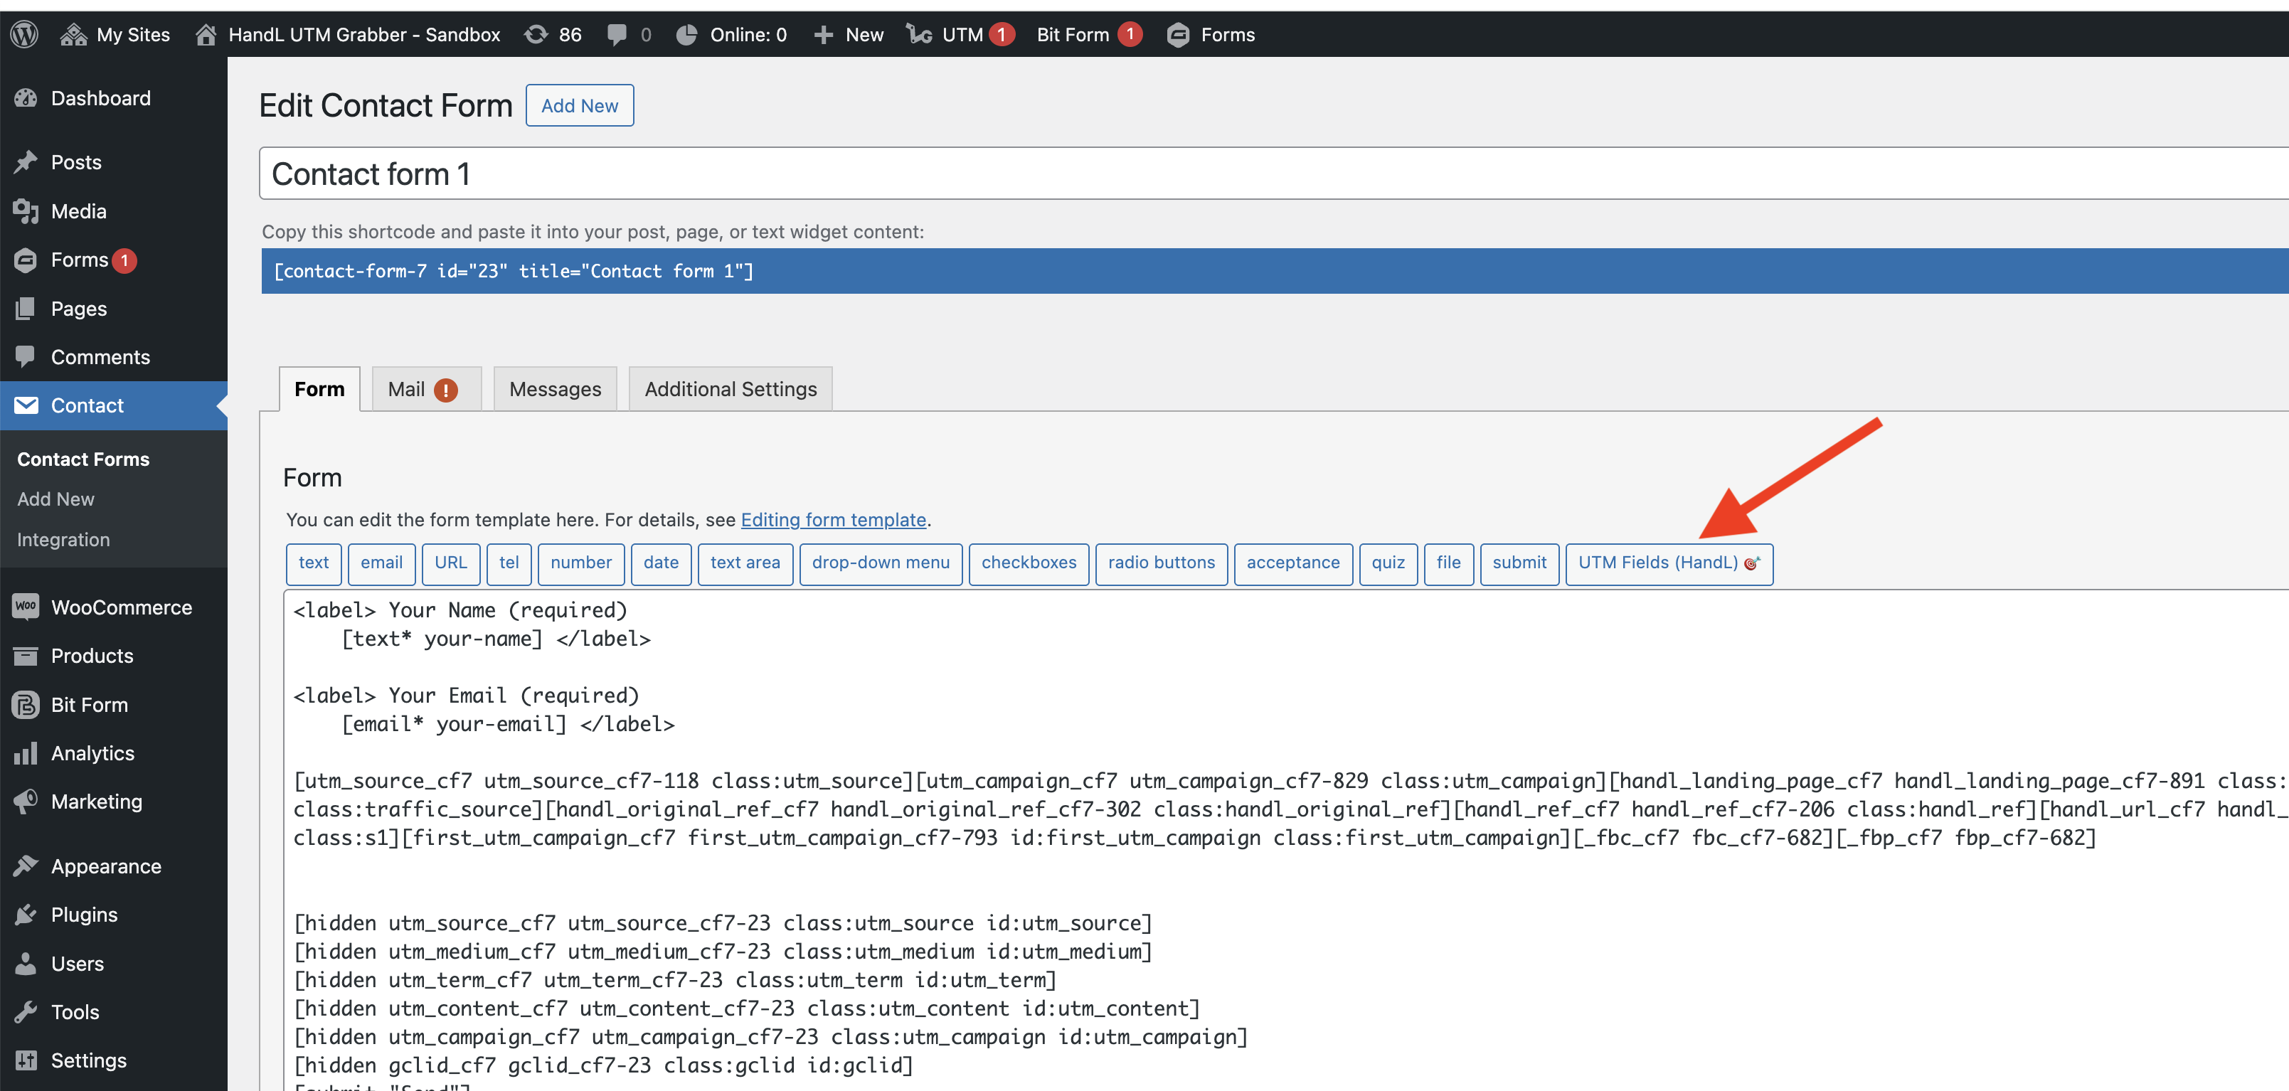The width and height of the screenshot is (2289, 1091).
Task: Click the Plugins plug icon
Action: click(x=26, y=914)
